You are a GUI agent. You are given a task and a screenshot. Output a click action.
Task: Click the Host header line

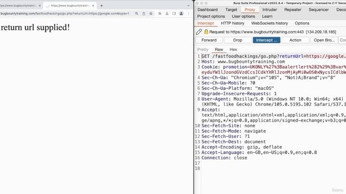pos(243,61)
